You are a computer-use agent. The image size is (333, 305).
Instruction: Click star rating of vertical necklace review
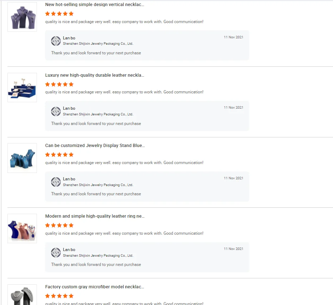coord(59,14)
